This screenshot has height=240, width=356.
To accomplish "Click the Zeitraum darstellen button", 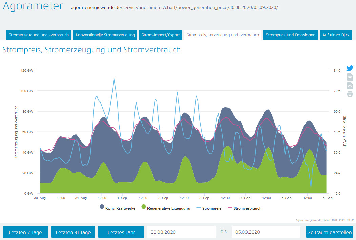I will pos(330,232).
